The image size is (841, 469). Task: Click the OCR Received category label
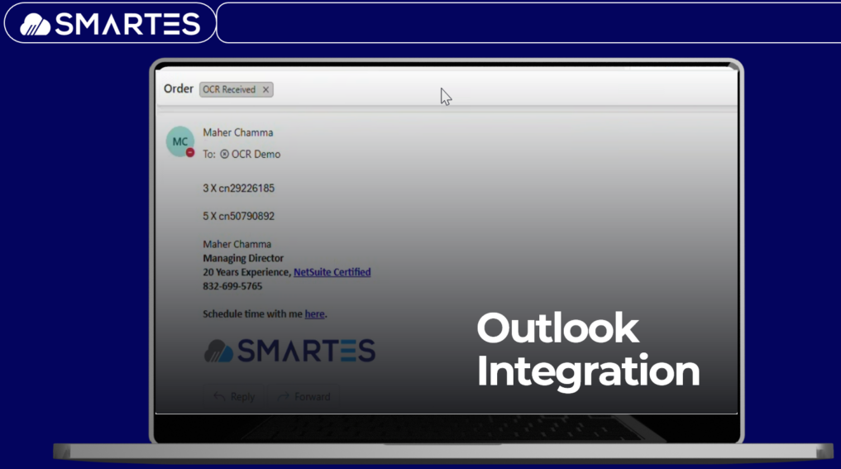pyautogui.click(x=229, y=89)
